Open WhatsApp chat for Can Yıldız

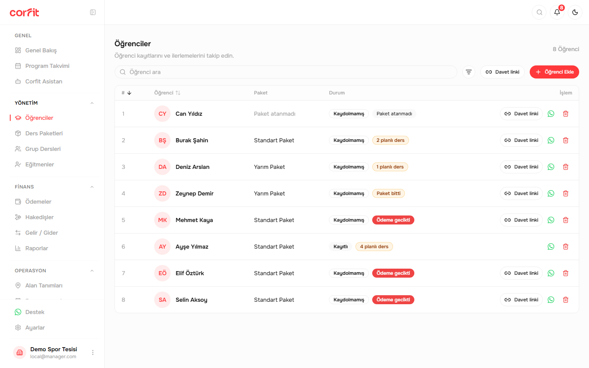click(551, 114)
